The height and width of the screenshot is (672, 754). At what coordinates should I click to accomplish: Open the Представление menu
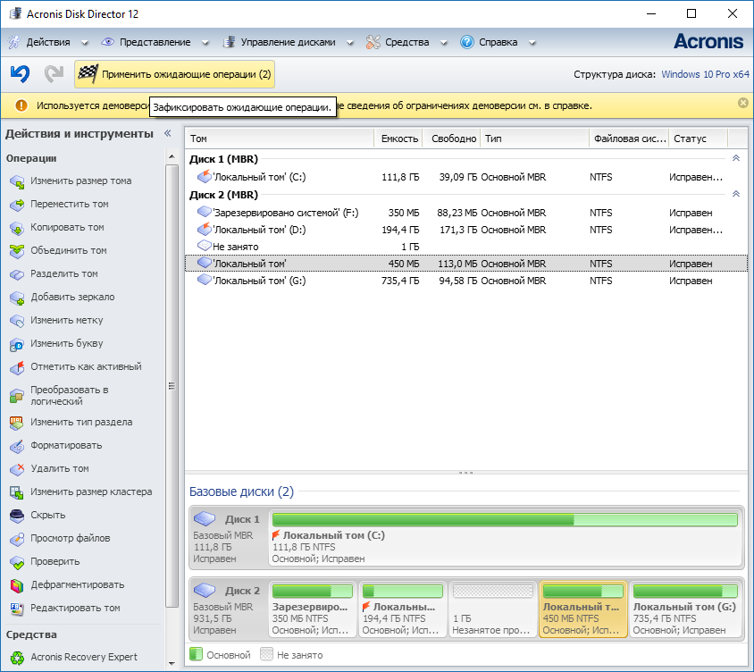point(155,42)
